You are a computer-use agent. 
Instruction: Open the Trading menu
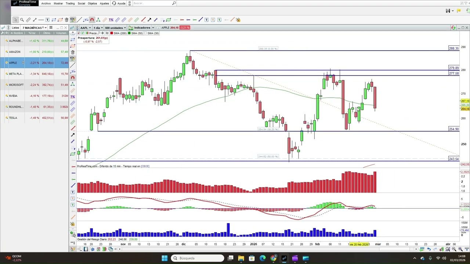tap(70, 3)
